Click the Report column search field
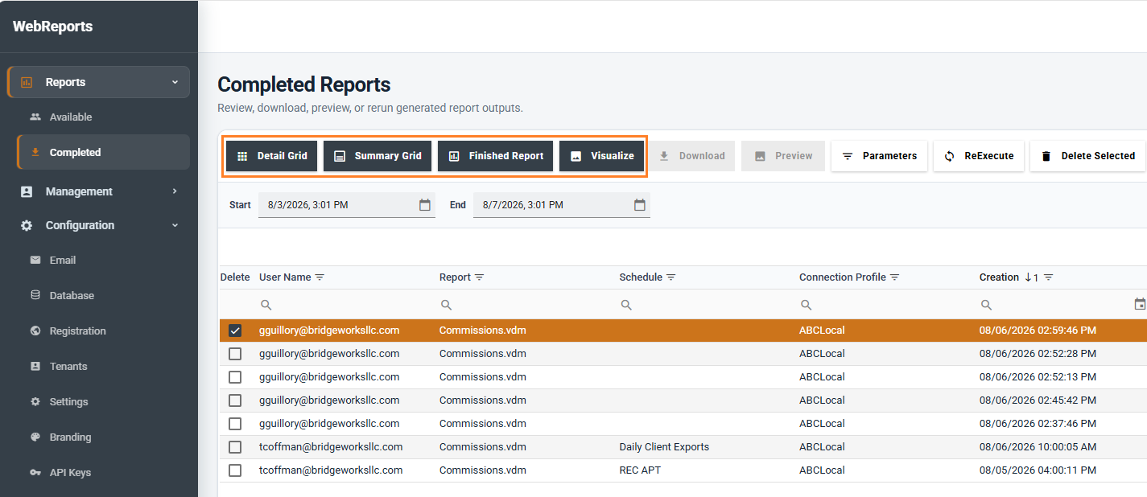1147x497 pixels. pos(527,305)
